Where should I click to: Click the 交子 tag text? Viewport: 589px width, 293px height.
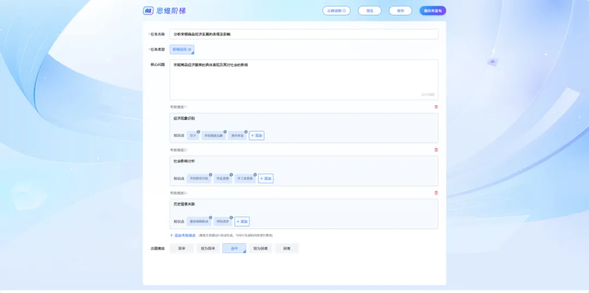(193, 136)
